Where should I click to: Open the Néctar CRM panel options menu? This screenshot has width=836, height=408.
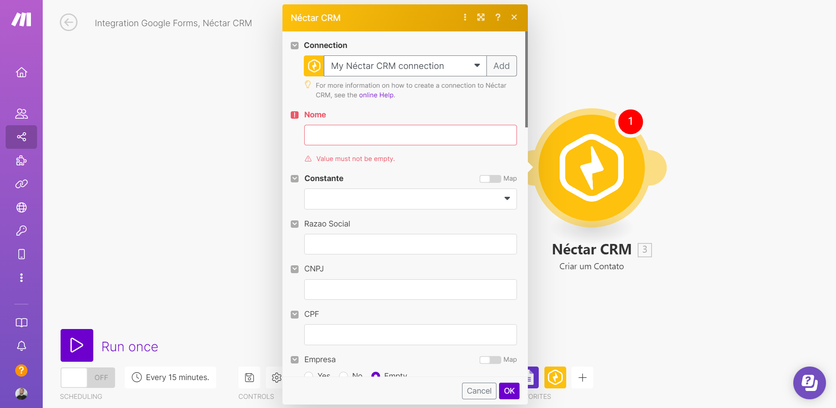click(465, 17)
